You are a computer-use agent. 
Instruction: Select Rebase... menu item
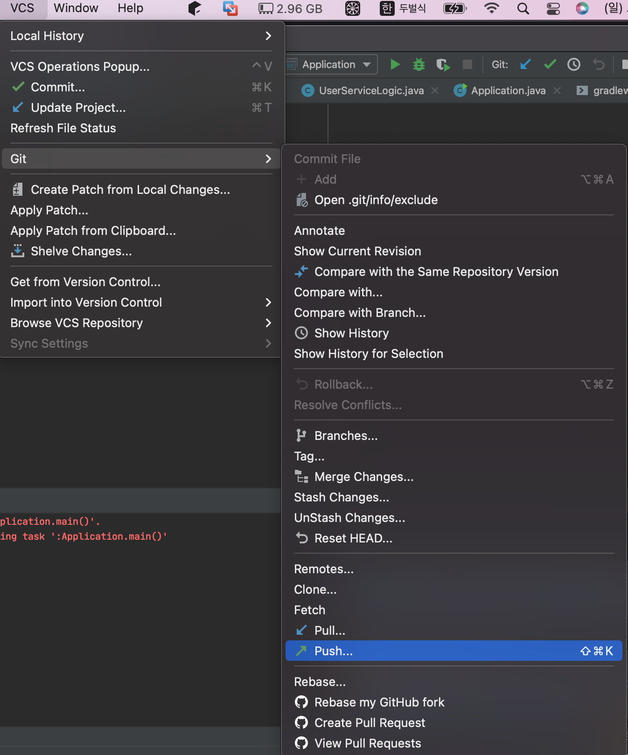(x=454, y=682)
